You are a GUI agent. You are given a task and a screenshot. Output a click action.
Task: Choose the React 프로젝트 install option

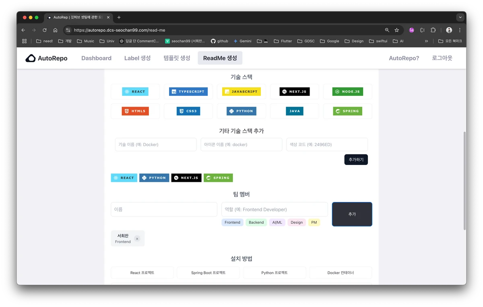pos(142,273)
